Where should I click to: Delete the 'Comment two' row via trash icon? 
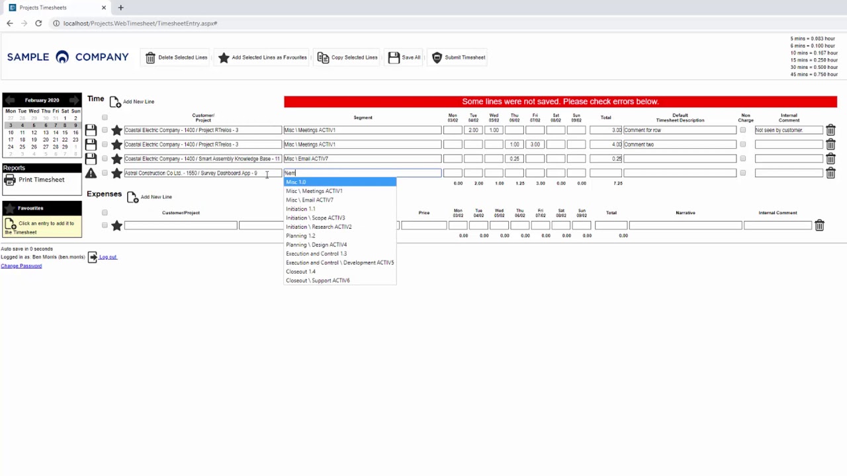coord(830,144)
